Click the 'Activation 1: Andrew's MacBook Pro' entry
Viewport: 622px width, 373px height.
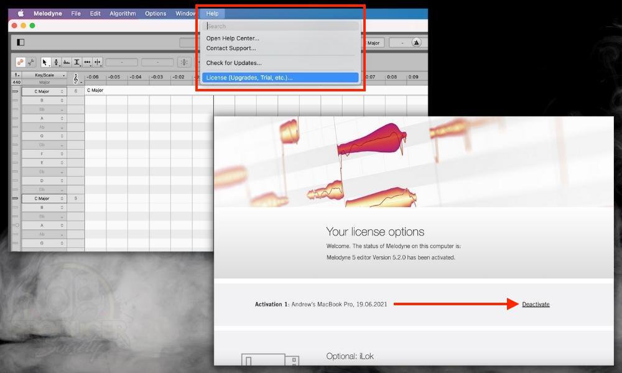(x=320, y=304)
